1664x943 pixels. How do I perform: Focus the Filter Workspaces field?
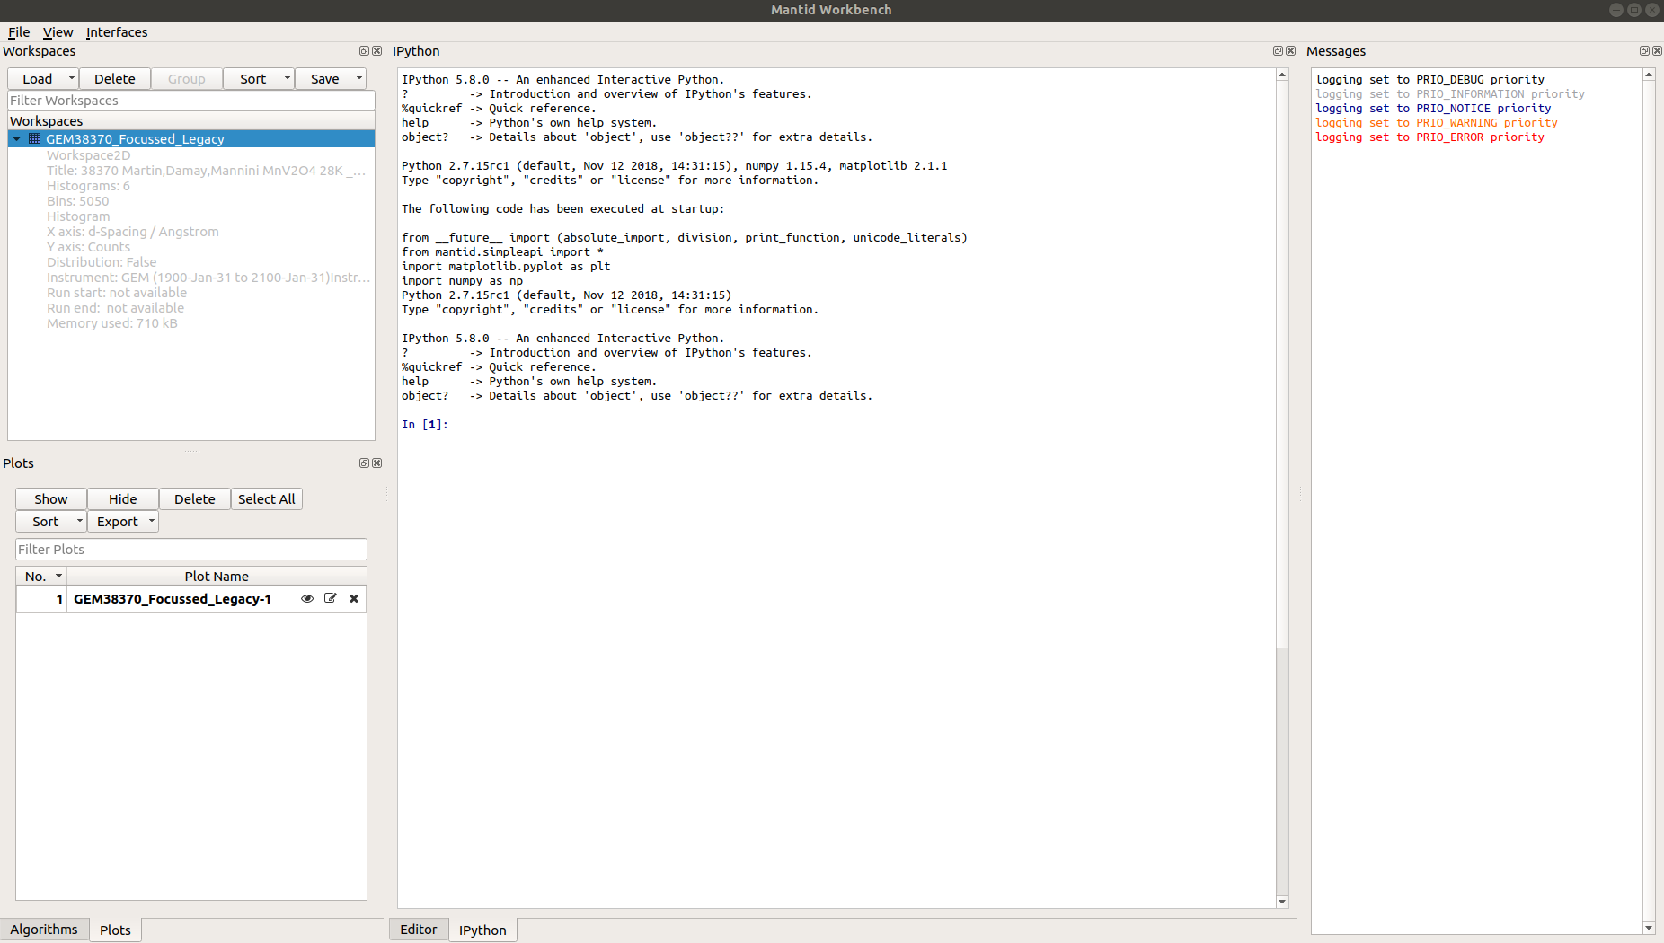click(x=191, y=101)
